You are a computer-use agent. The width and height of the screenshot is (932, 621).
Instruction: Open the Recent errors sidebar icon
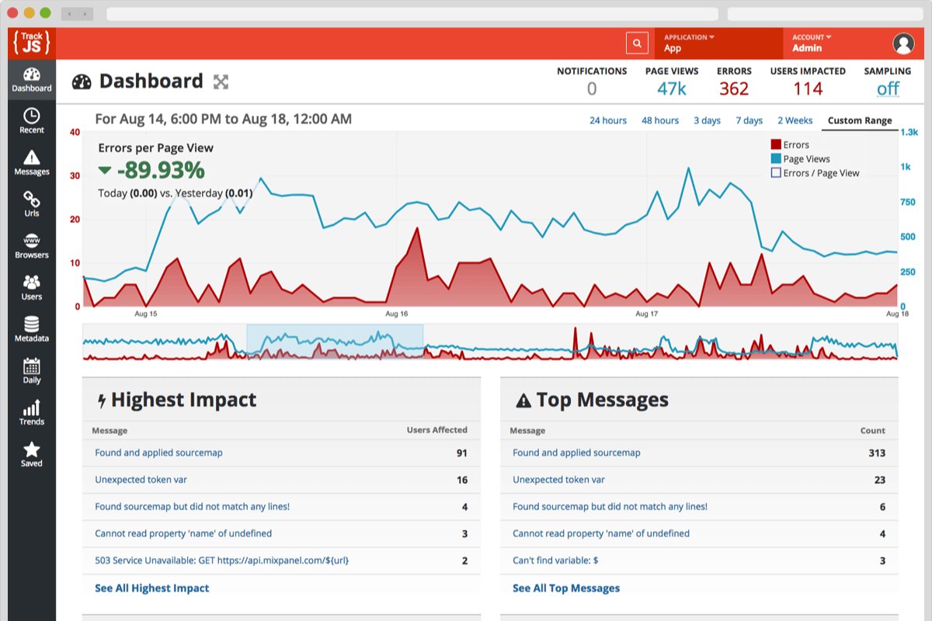pyautogui.click(x=32, y=116)
